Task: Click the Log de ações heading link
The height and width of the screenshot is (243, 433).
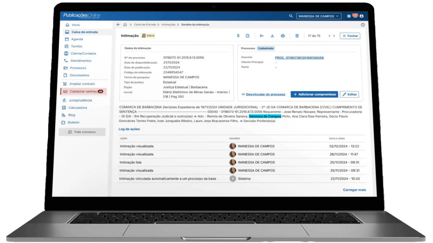Action: tap(129, 129)
